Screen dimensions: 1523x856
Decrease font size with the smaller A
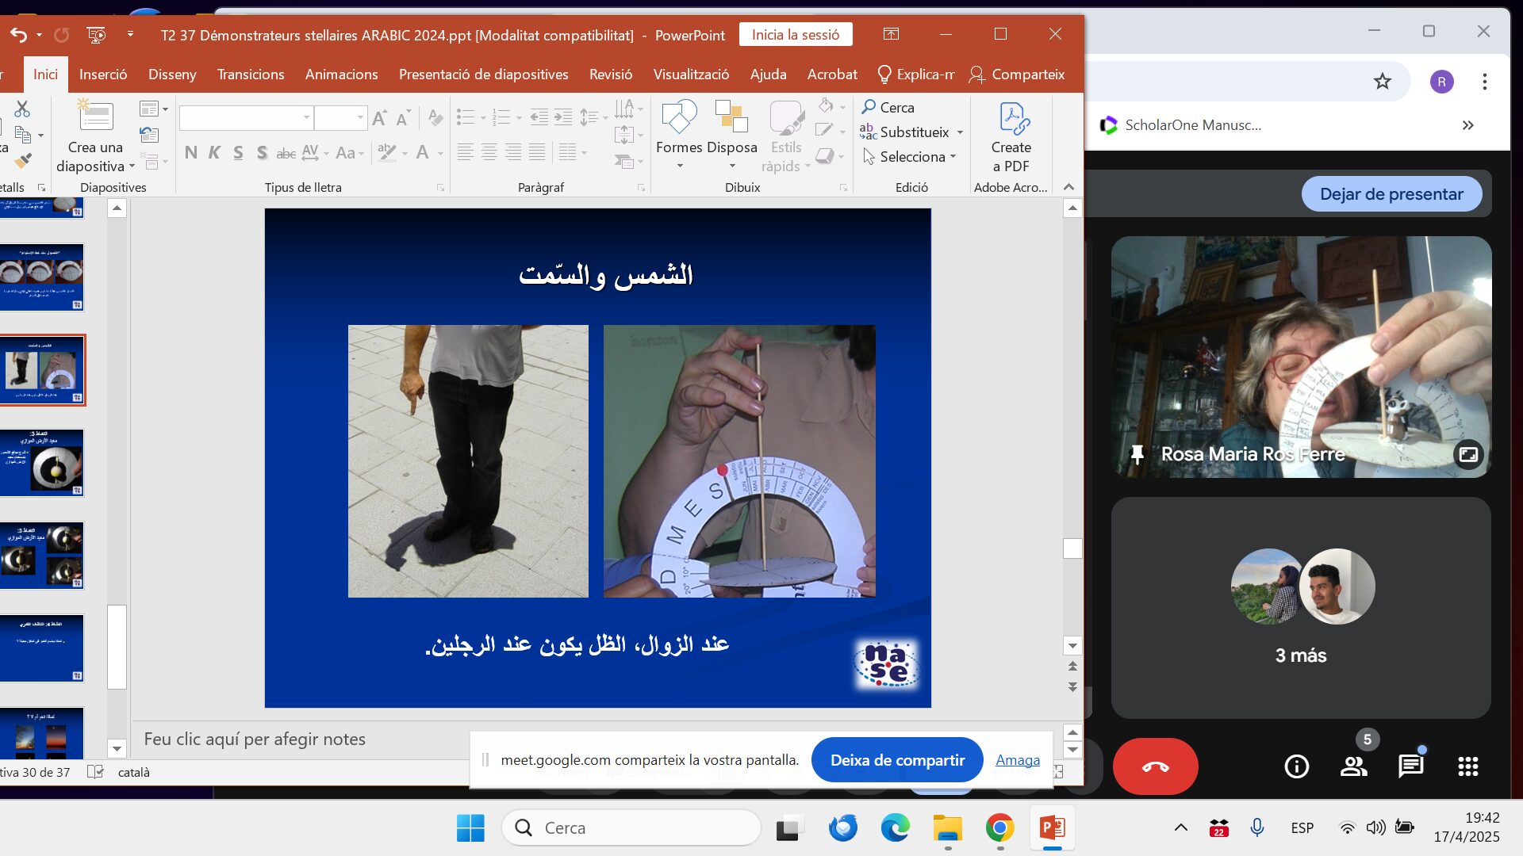(x=403, y=118)
